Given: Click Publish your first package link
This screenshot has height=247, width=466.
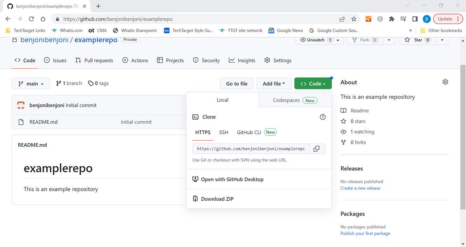Looking at the screenshot, I should [x=365, y=233].
